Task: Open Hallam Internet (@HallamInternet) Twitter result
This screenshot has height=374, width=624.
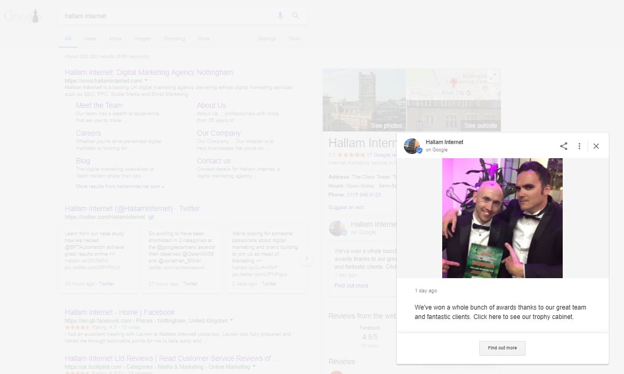Action: coord(132,208)
